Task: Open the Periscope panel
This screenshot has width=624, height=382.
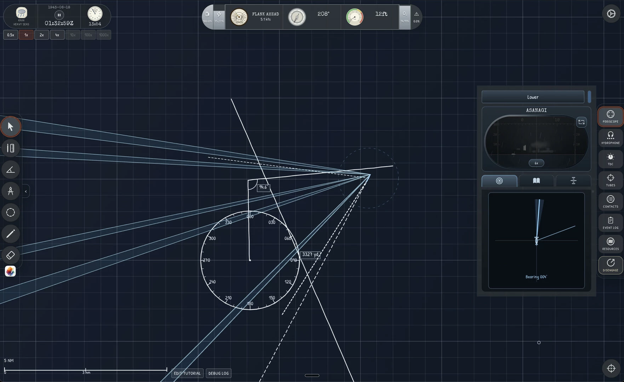Action: pos(611,117)
